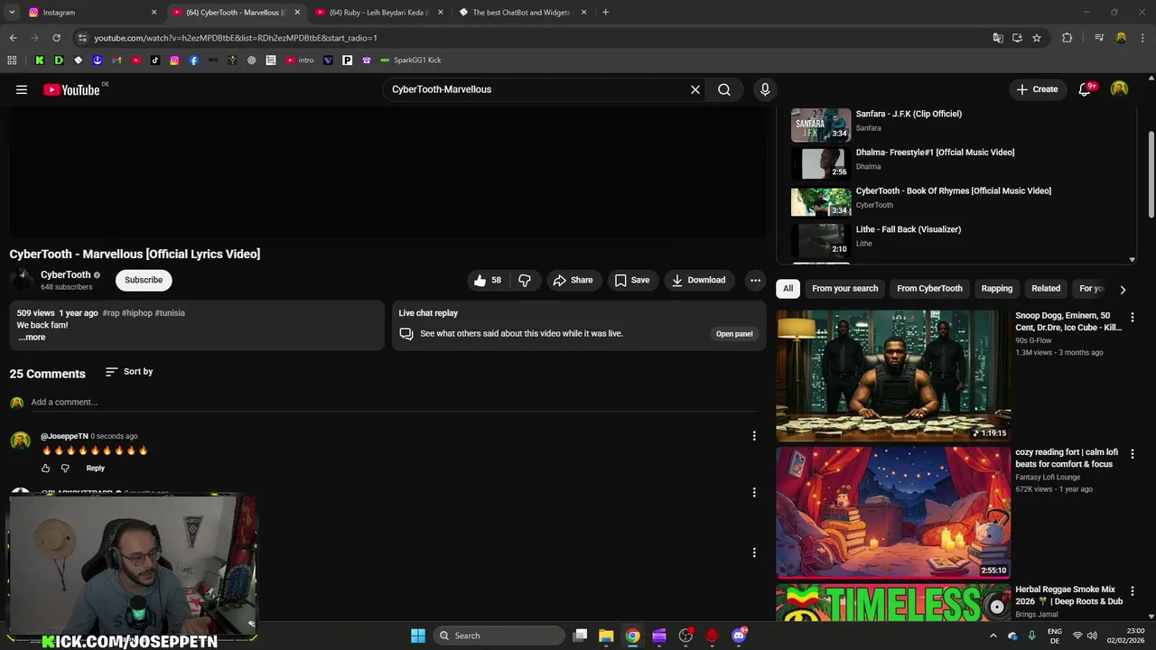Viewport: 1156px width, 650px height.
Task: Switch to The best ChatBot and Widgets tab
Action: [522, 13]
